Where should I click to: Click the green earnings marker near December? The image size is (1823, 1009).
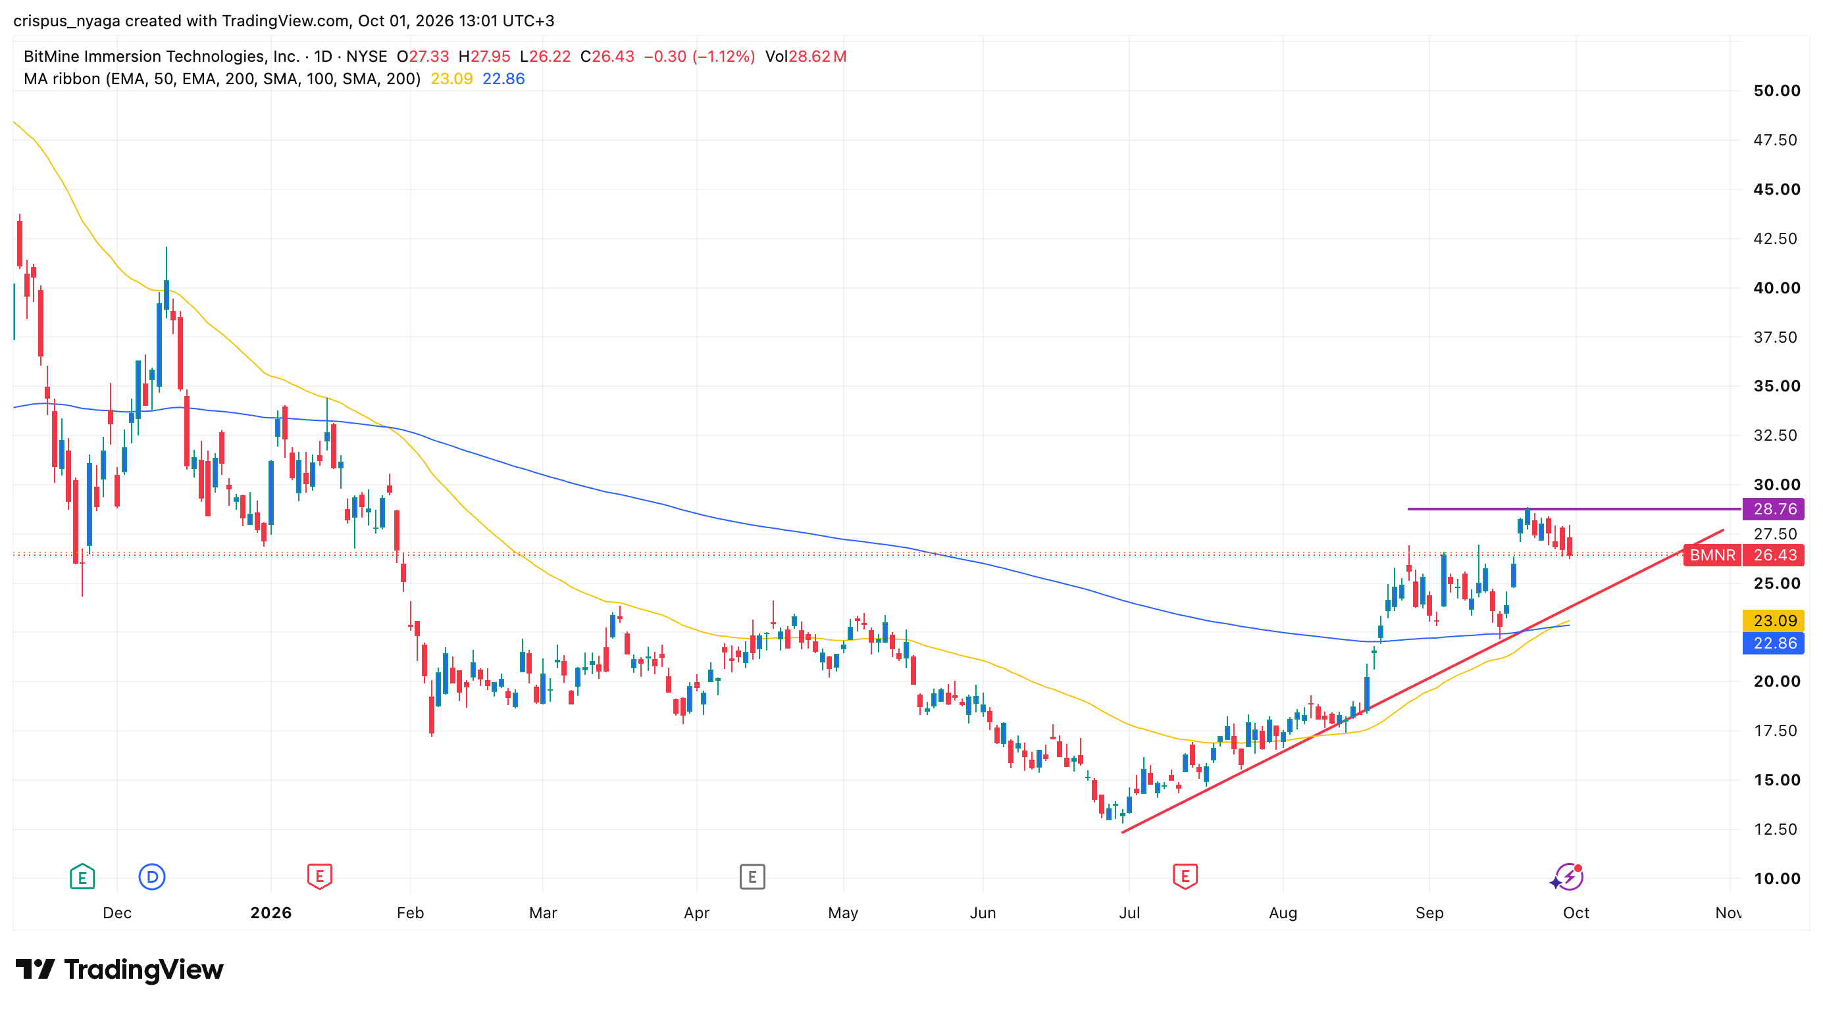point(82,877)
